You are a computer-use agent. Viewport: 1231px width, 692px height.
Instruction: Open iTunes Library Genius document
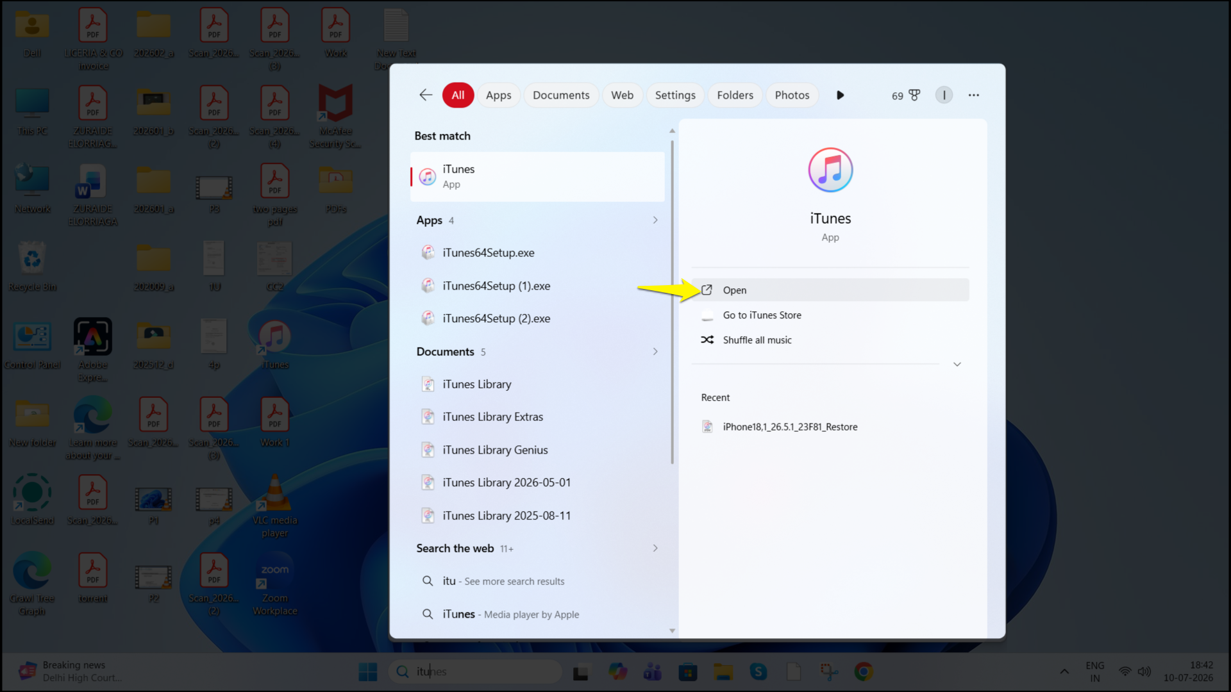click(x=537, y=450)
